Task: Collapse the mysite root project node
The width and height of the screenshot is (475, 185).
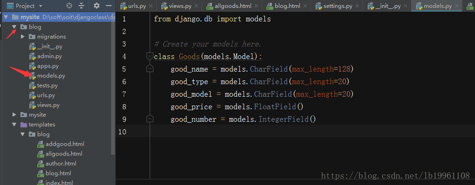Action: tap(6, 17)
